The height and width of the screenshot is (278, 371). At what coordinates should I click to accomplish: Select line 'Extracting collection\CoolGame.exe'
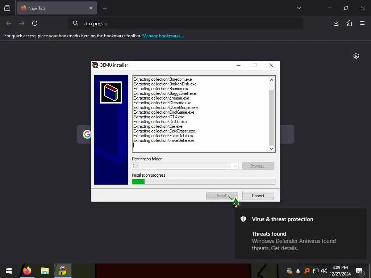click(x=164, y=112)
